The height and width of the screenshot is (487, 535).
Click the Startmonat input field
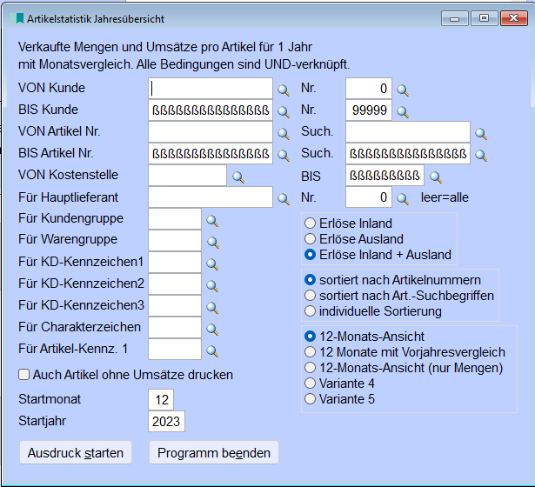(161, 399)
